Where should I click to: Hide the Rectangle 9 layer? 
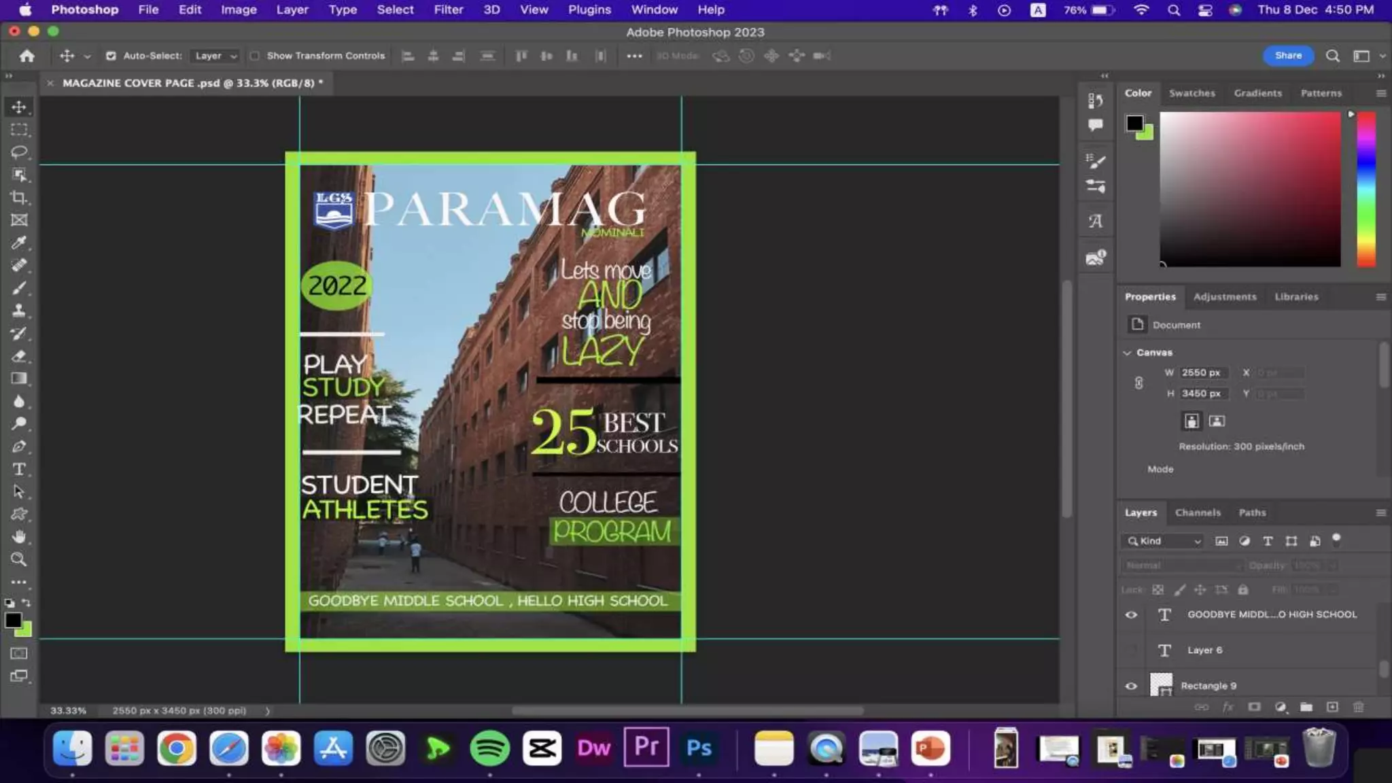pos(1131,686)
